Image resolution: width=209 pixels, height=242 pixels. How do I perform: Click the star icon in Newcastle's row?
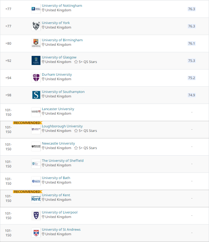76,148
